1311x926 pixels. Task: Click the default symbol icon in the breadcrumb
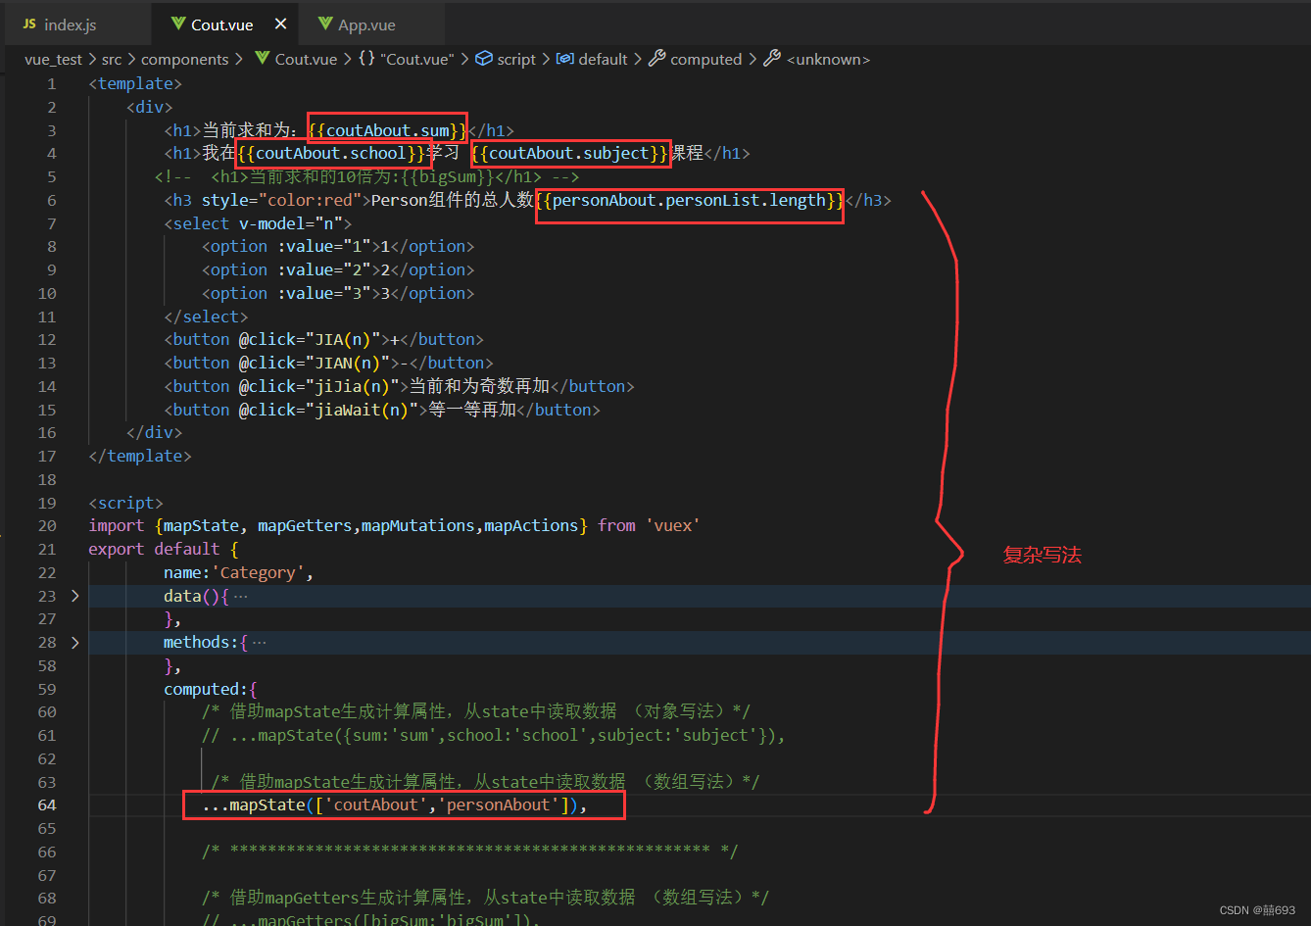(563, 59)
